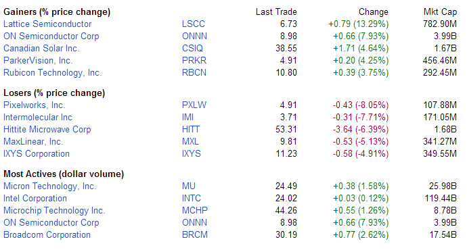Viewport: 467px width, 252px height.
Task: Select the MXL ticker symbol
Action: coord(190,141)
